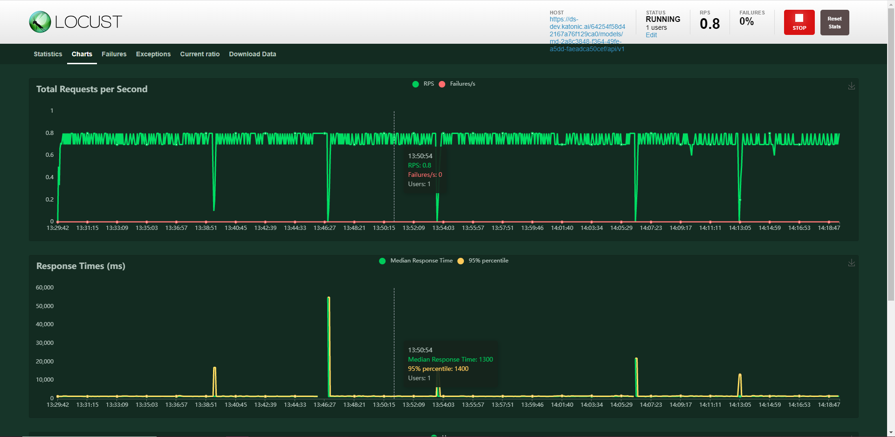Image resolution: width=895 pixels, height=437 pixels.
Task: Click the RUNNING status text
Action: (x=663, y=20)
